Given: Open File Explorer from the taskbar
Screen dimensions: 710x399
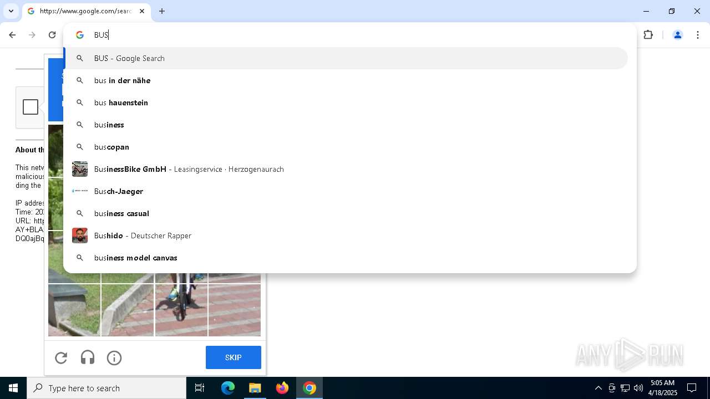Looking at the screenshot, I should 255,388.
